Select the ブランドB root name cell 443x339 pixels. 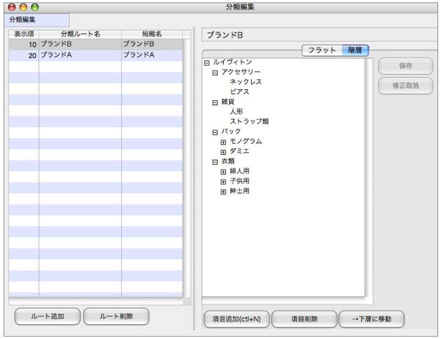(x=80, y=44)
